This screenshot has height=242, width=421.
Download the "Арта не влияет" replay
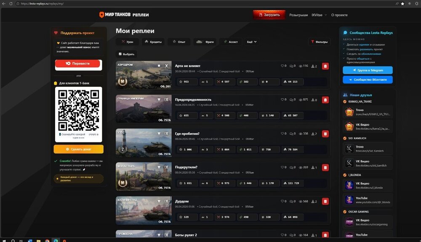[313, 66]
